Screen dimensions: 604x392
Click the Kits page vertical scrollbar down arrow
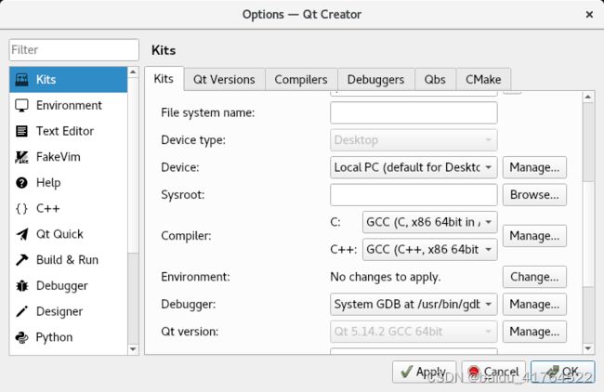tap(588, 348)
